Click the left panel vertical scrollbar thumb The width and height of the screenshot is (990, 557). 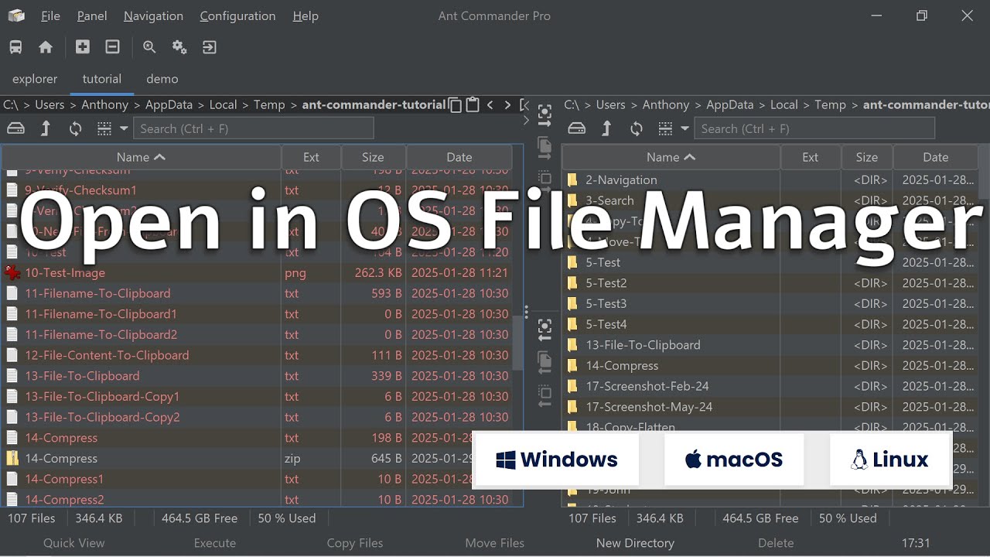coord(518,343)
